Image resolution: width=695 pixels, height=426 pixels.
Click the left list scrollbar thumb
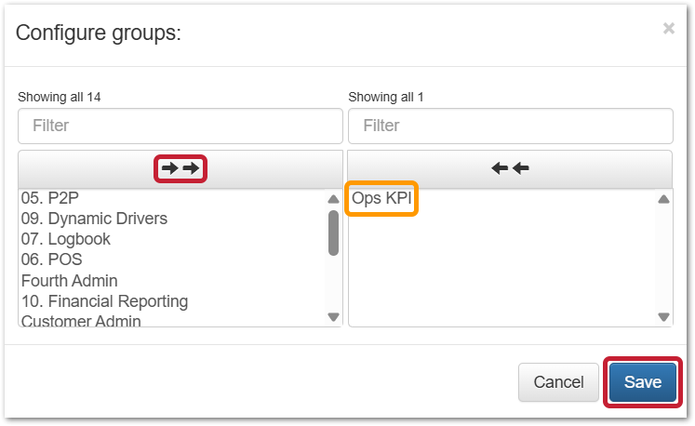[333, 233]
